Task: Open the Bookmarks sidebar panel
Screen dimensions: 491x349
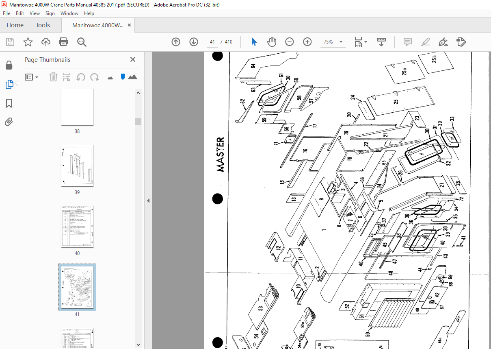Action: (9, 103)
